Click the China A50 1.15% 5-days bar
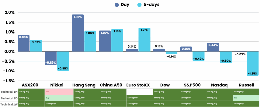Screen dimensions: 260x108 [x=117, y=40]
